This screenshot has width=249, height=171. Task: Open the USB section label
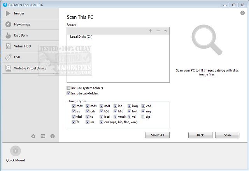[x=17, y=57]
